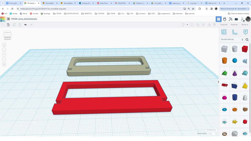Open the Formas básicas shape category dropdown

(x=232, y=39)
